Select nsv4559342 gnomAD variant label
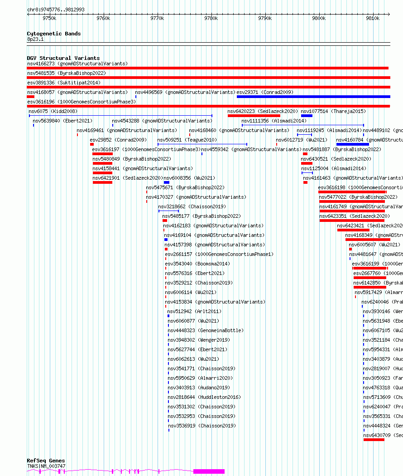The width and height of the screenshot is (403, 476). click(251, 149)
